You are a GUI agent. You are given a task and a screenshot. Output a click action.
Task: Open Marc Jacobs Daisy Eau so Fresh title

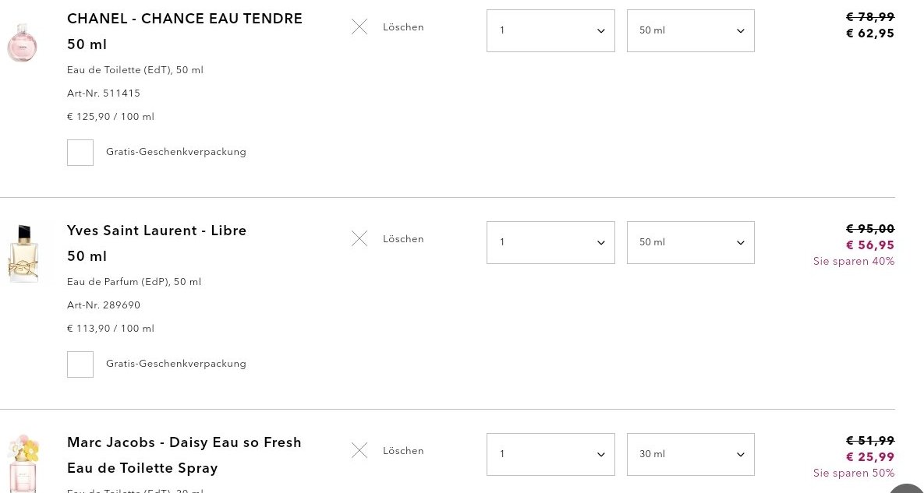[x=184, y=455]
